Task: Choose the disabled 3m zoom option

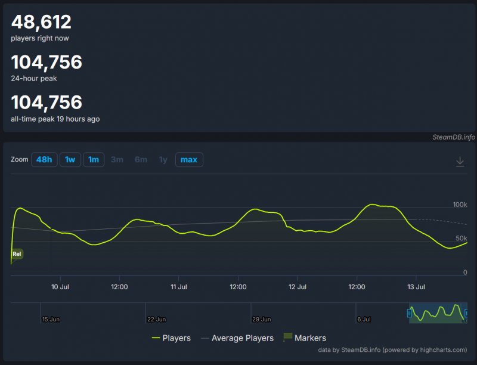Action: [x=117, y=160]
